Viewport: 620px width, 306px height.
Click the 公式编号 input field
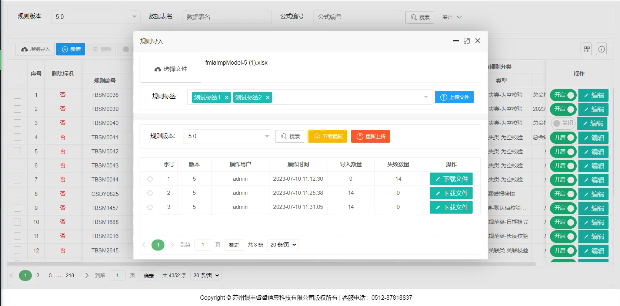coord(358,17)
